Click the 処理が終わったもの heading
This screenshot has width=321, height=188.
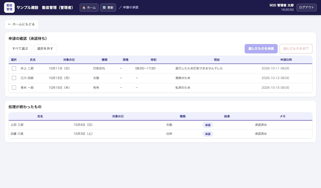click(25, 107)
